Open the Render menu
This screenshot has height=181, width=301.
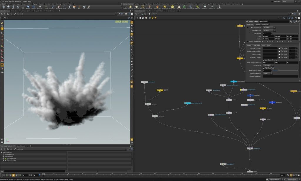pos(11,1)
